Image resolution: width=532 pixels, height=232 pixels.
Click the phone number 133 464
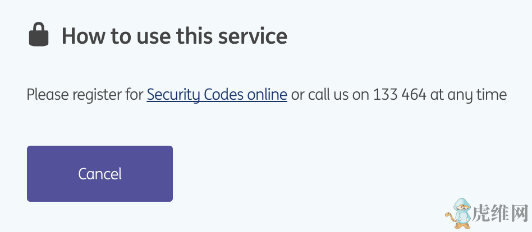pyautogui.click(x=400, y=95)
